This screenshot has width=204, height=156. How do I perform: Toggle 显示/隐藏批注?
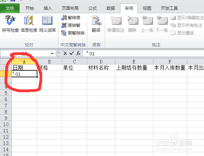pyautogui.click(x=187, y=18)
